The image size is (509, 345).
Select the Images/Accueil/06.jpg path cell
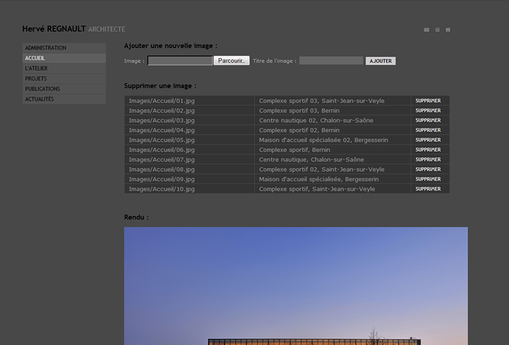click(189, 150)
